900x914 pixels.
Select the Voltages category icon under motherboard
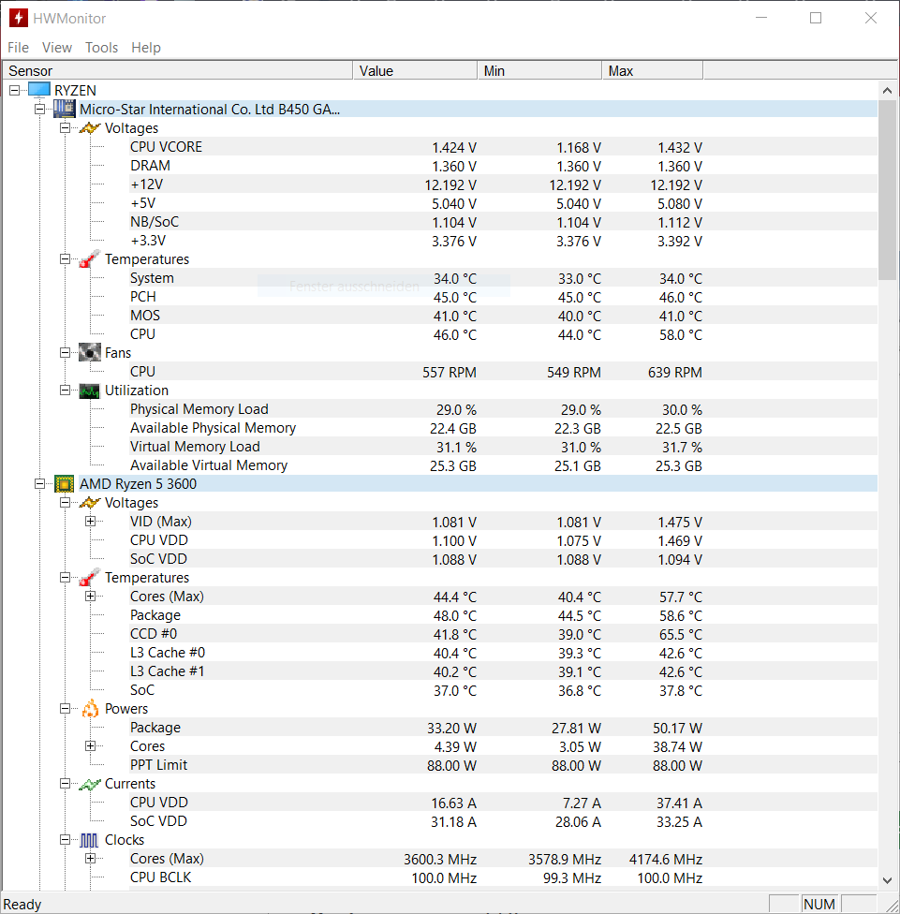click(x=89, y=127)
